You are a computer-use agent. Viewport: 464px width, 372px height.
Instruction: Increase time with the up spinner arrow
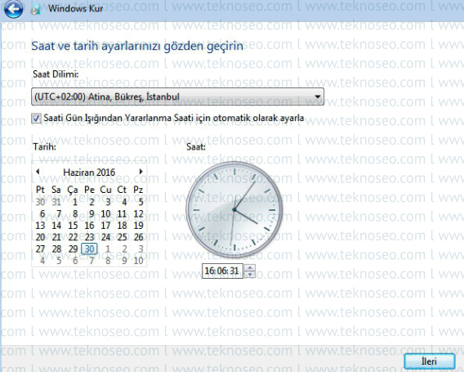click(250, 267)
